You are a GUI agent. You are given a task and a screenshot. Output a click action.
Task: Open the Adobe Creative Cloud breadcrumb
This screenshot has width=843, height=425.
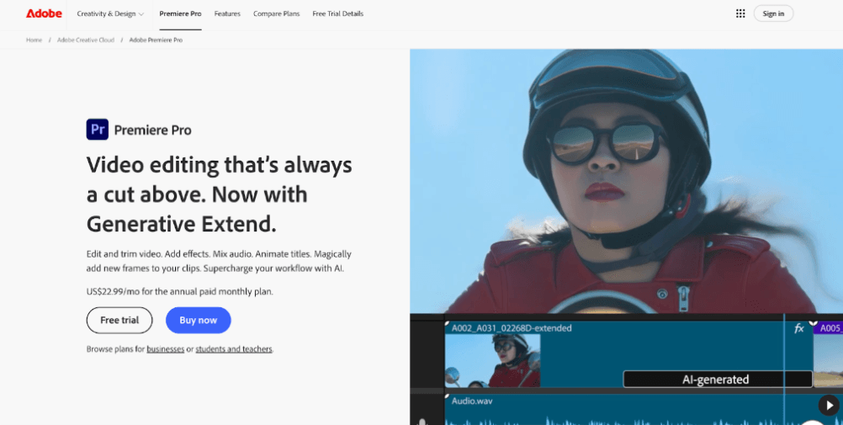(86, 40)
